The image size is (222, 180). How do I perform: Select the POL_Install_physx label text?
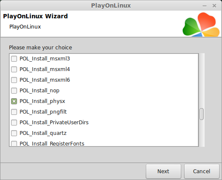tap(42, 101)
